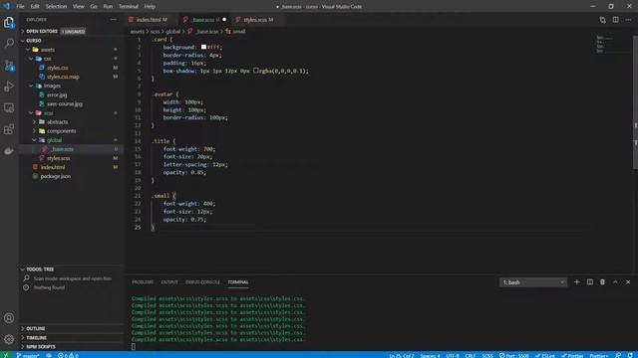
Task: Expand the Timeline section
Action: pyautogui.click(x=72, y=338)
